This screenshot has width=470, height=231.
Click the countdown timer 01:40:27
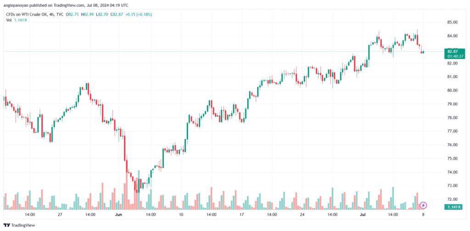(453, 57)
